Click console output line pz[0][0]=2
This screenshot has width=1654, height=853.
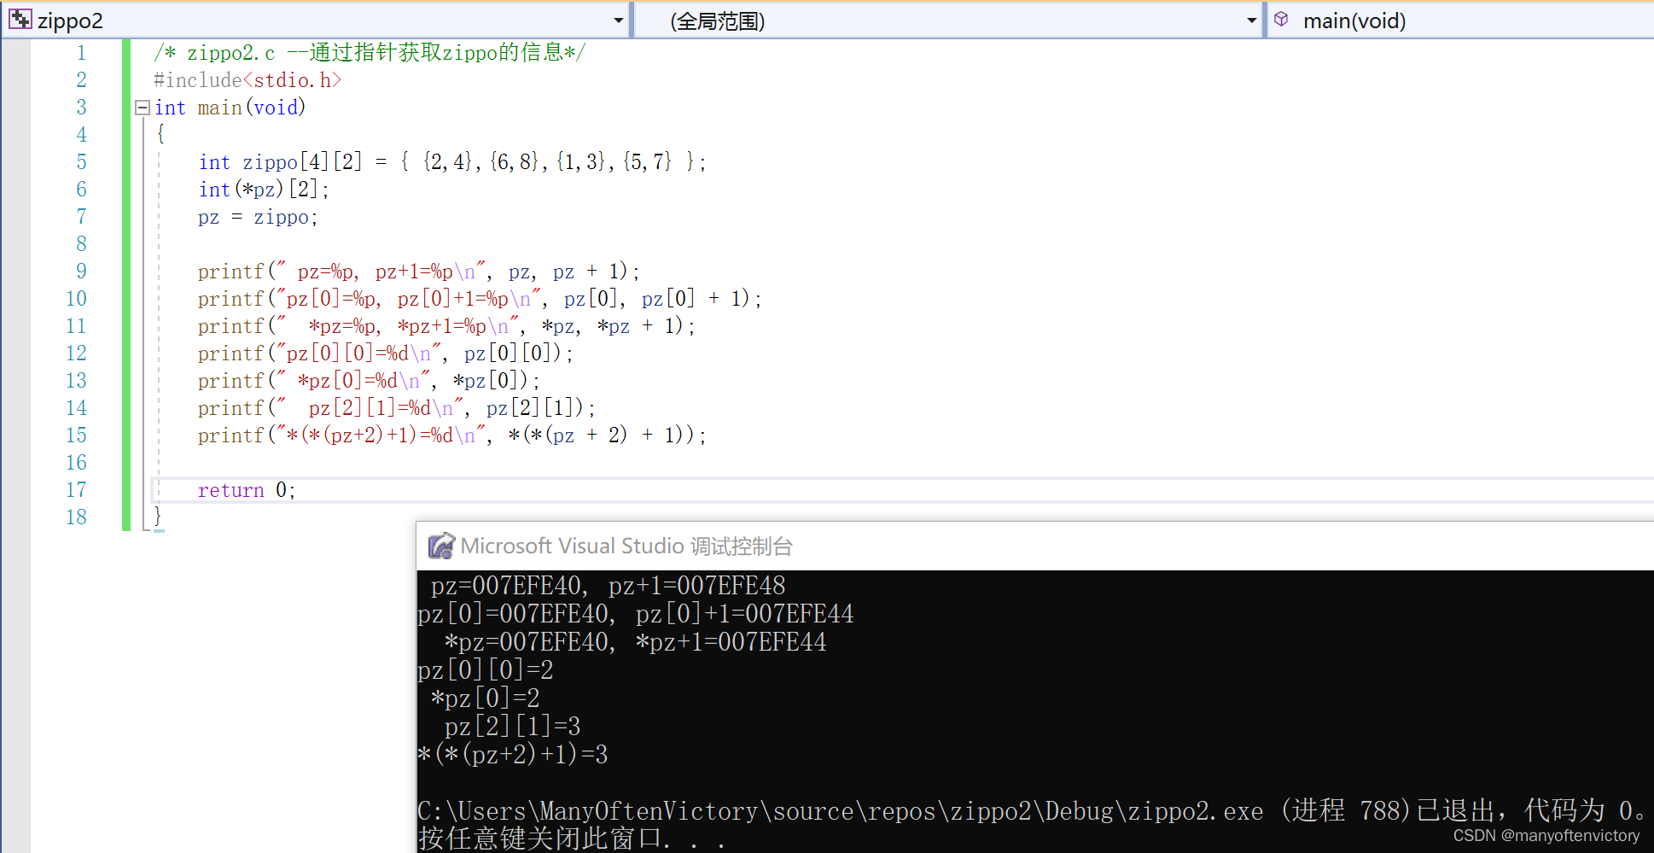(486, 670)
